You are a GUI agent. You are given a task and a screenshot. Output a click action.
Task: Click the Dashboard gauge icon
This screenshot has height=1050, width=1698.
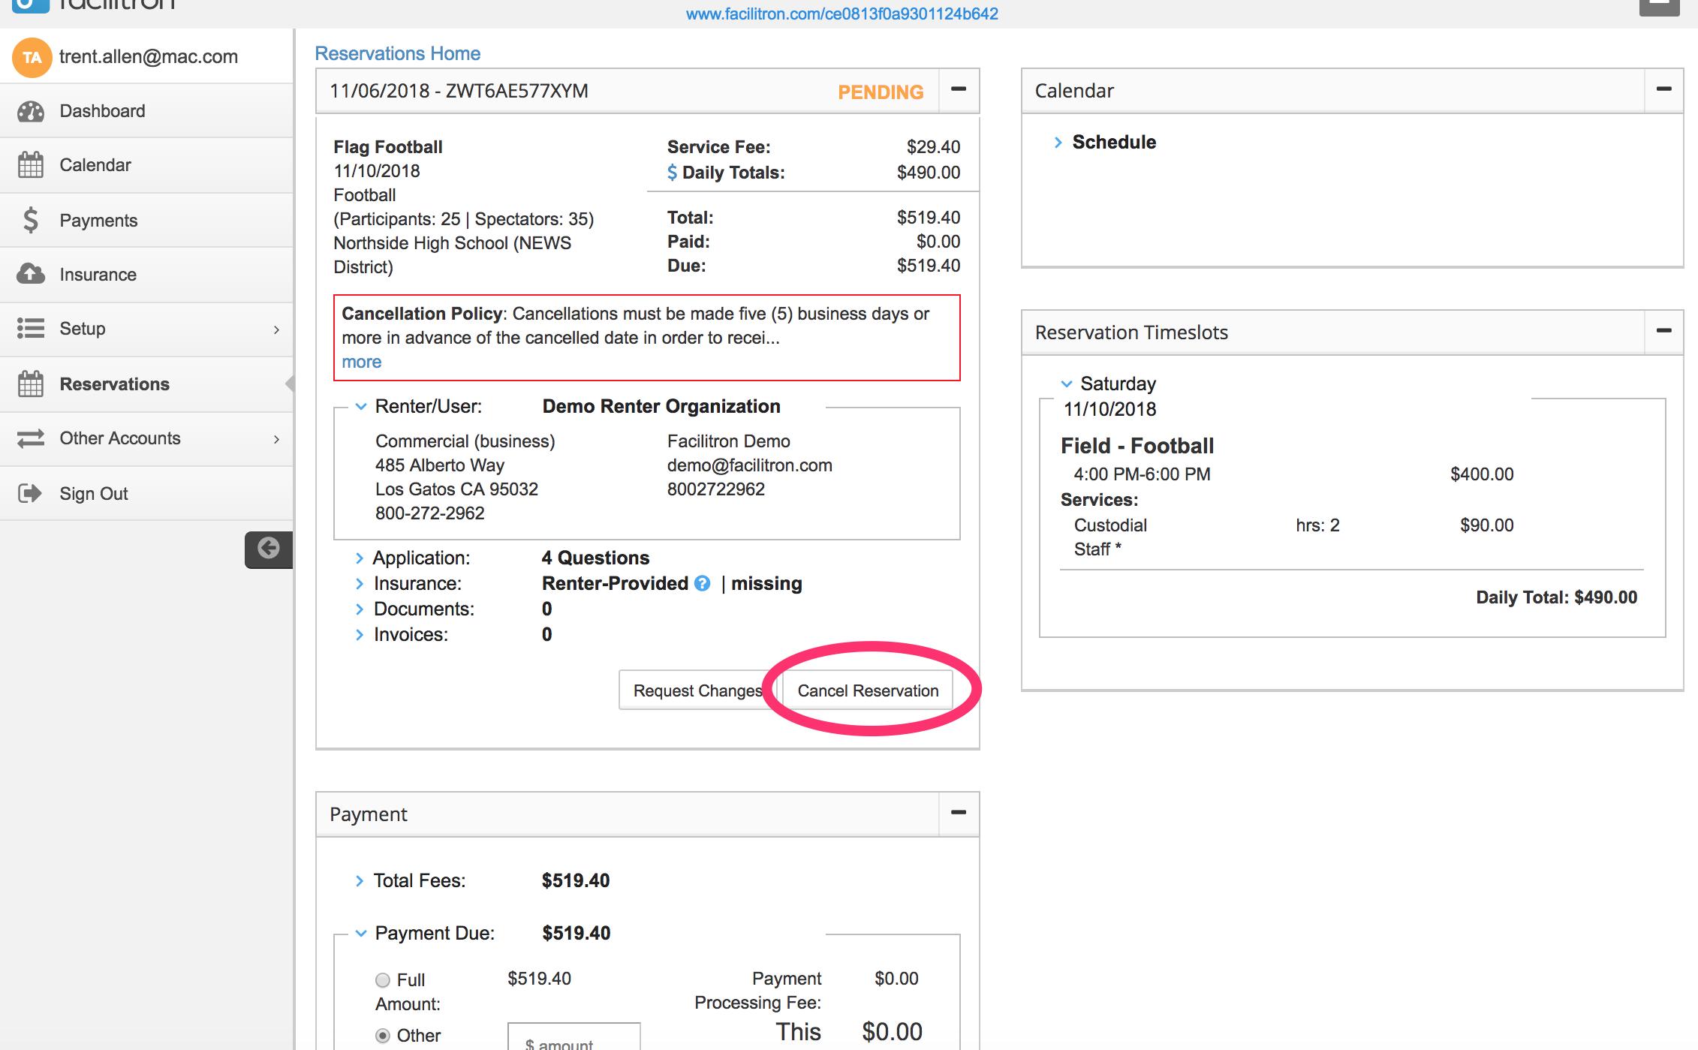(x=31, y=112)
